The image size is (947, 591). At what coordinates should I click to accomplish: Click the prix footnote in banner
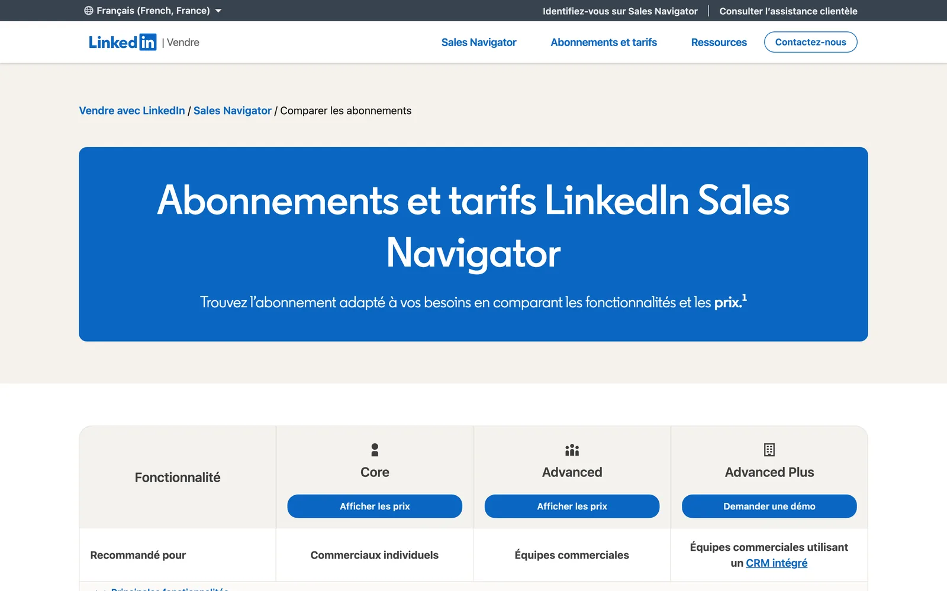tap(730, 301)
